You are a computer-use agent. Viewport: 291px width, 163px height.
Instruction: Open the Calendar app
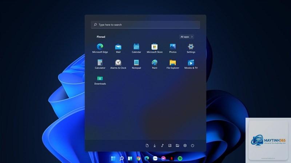tap(136, 48)
